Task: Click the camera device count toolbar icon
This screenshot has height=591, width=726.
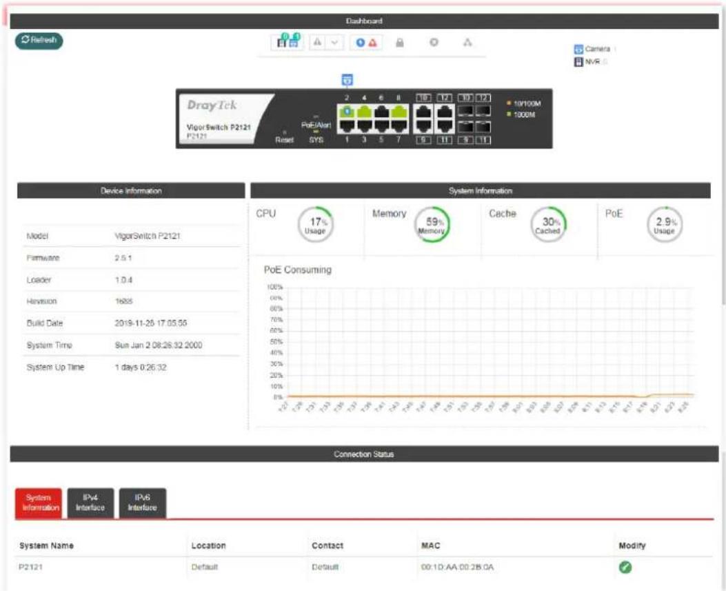Action: click(294, 41)
